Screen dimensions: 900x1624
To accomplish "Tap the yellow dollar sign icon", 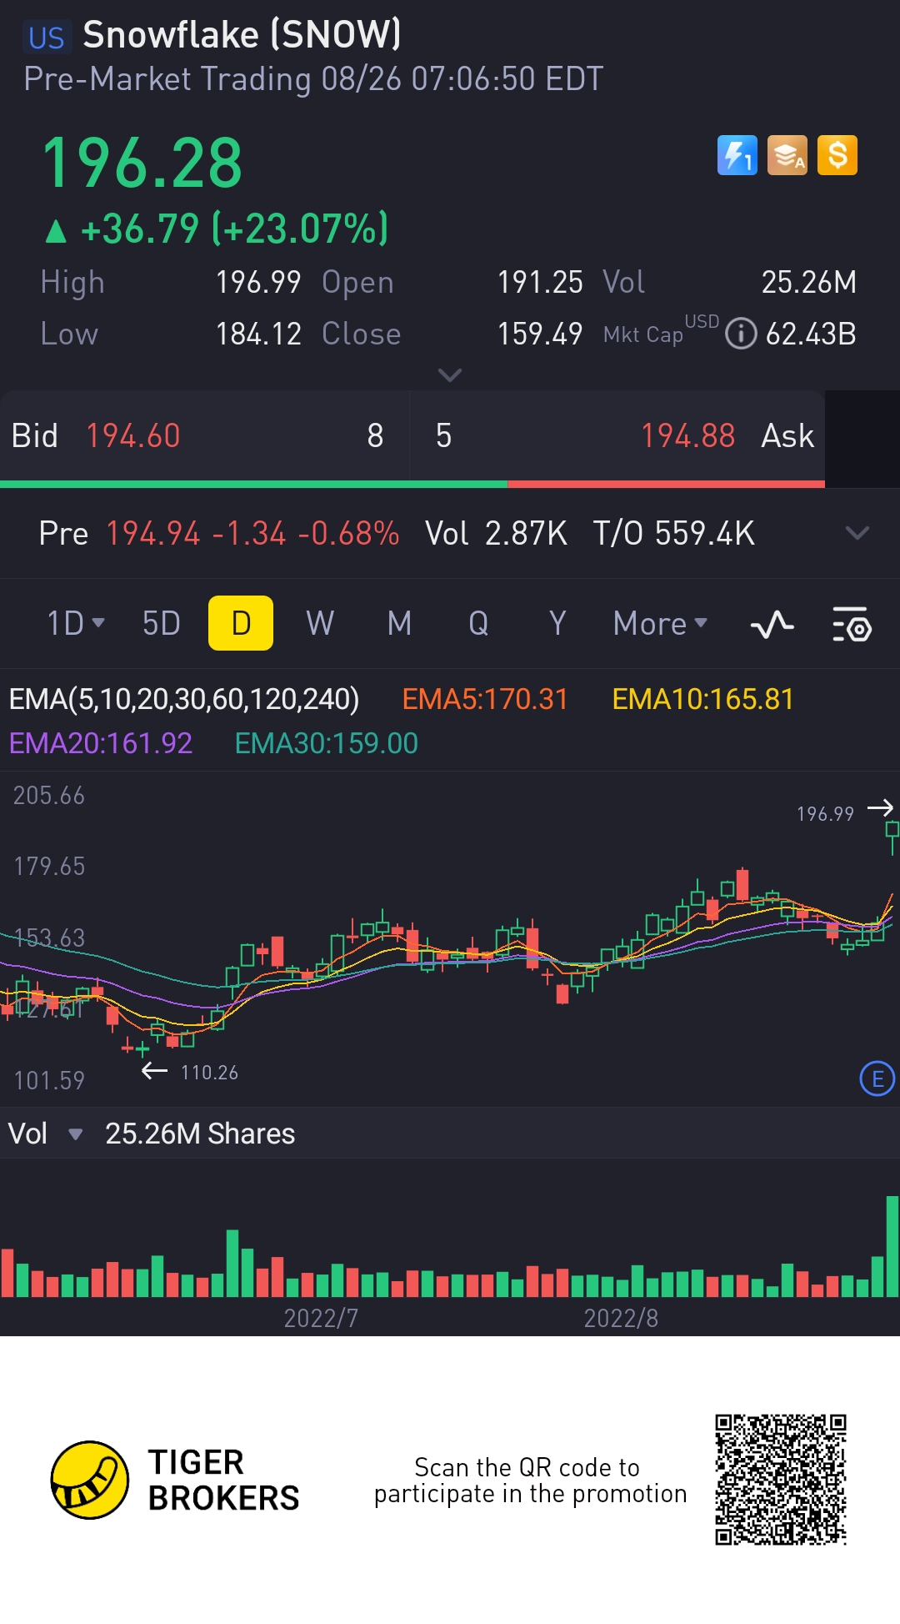I will [x=837, y=155].
